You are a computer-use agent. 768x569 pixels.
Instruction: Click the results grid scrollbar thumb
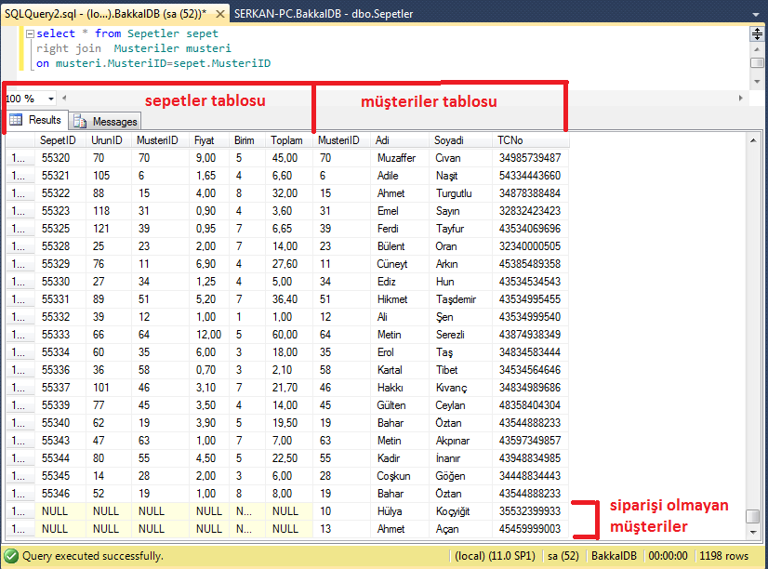[753, 517]
